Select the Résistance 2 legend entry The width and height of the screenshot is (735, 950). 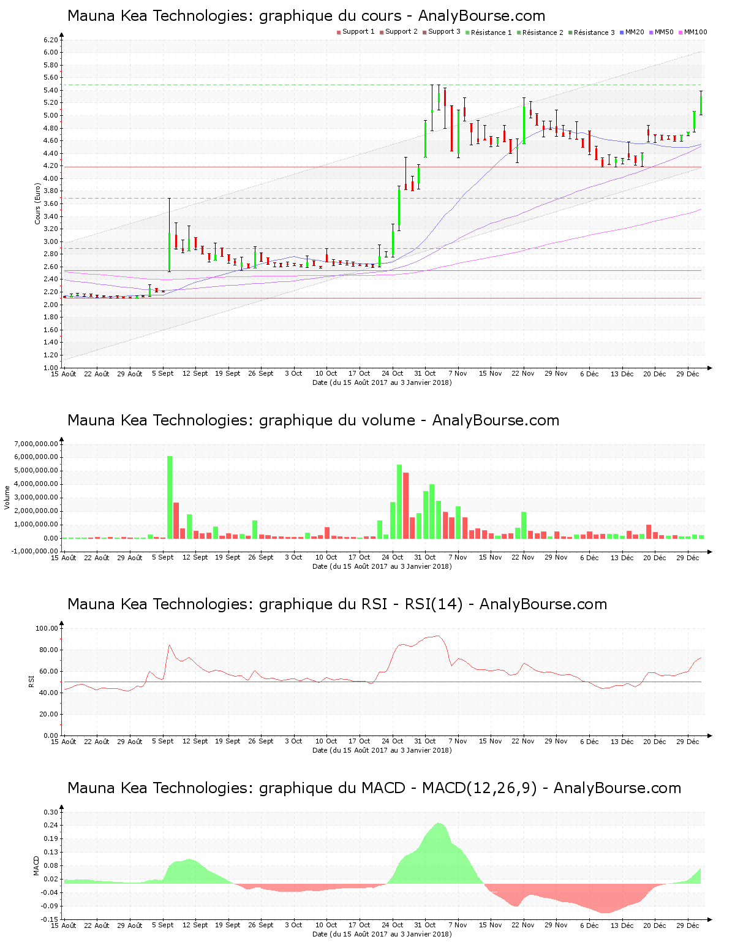tap(540, 32)
